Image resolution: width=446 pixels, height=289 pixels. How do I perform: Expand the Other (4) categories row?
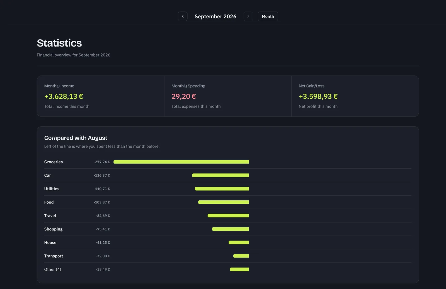[228, 269]
